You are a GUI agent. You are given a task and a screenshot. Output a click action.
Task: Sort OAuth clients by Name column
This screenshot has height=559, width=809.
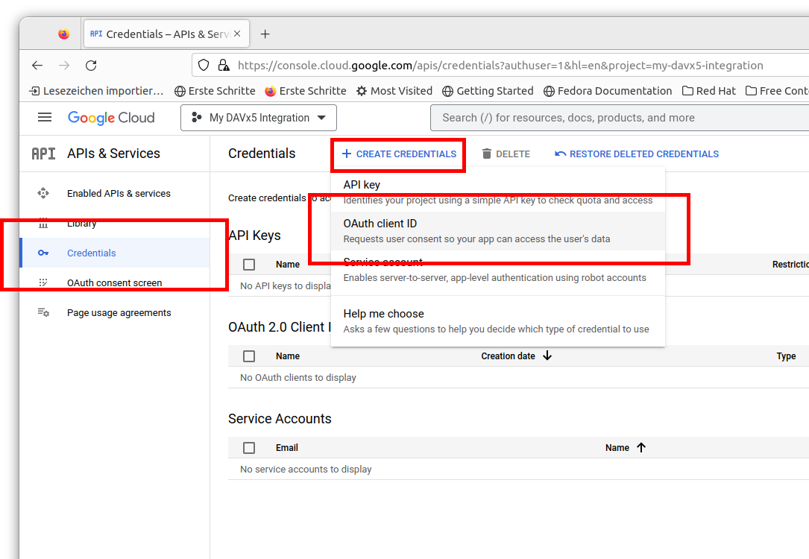287,356
